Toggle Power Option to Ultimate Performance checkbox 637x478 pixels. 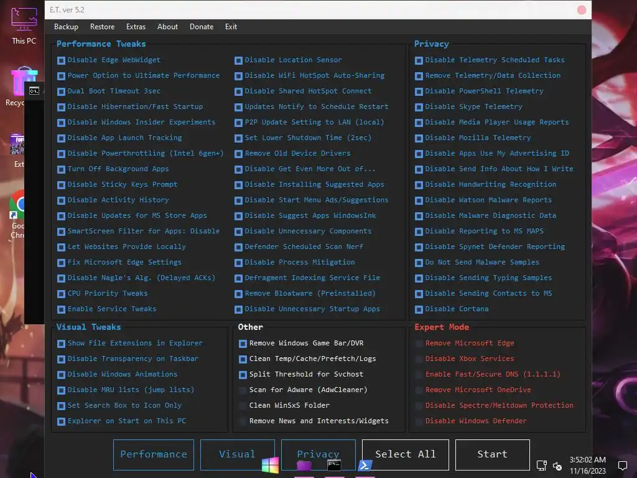pyautogui.click(x=62, y=76)
